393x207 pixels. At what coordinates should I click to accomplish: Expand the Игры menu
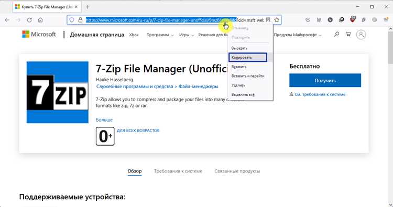[187, 35]
